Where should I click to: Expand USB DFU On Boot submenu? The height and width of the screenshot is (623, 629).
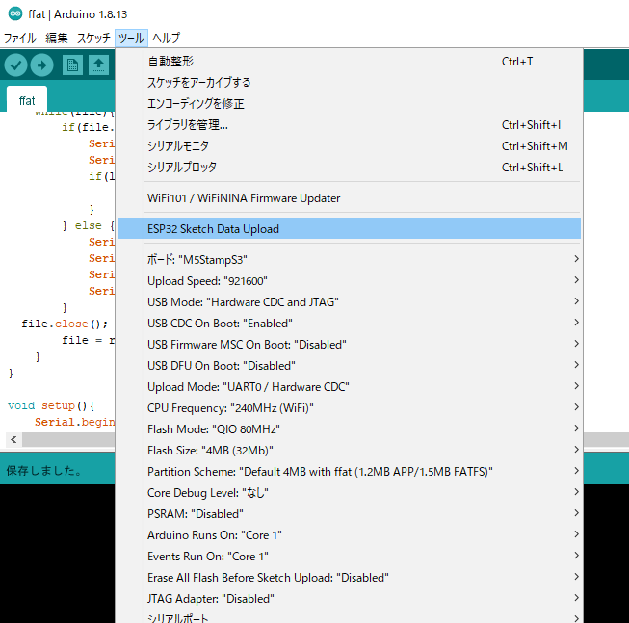click(x=349, y=366)
